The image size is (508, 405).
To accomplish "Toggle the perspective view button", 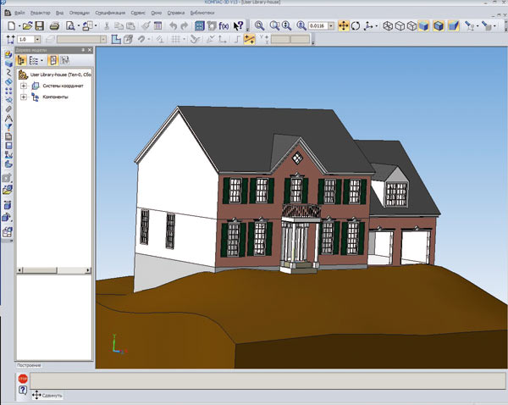I will point(454,25).
